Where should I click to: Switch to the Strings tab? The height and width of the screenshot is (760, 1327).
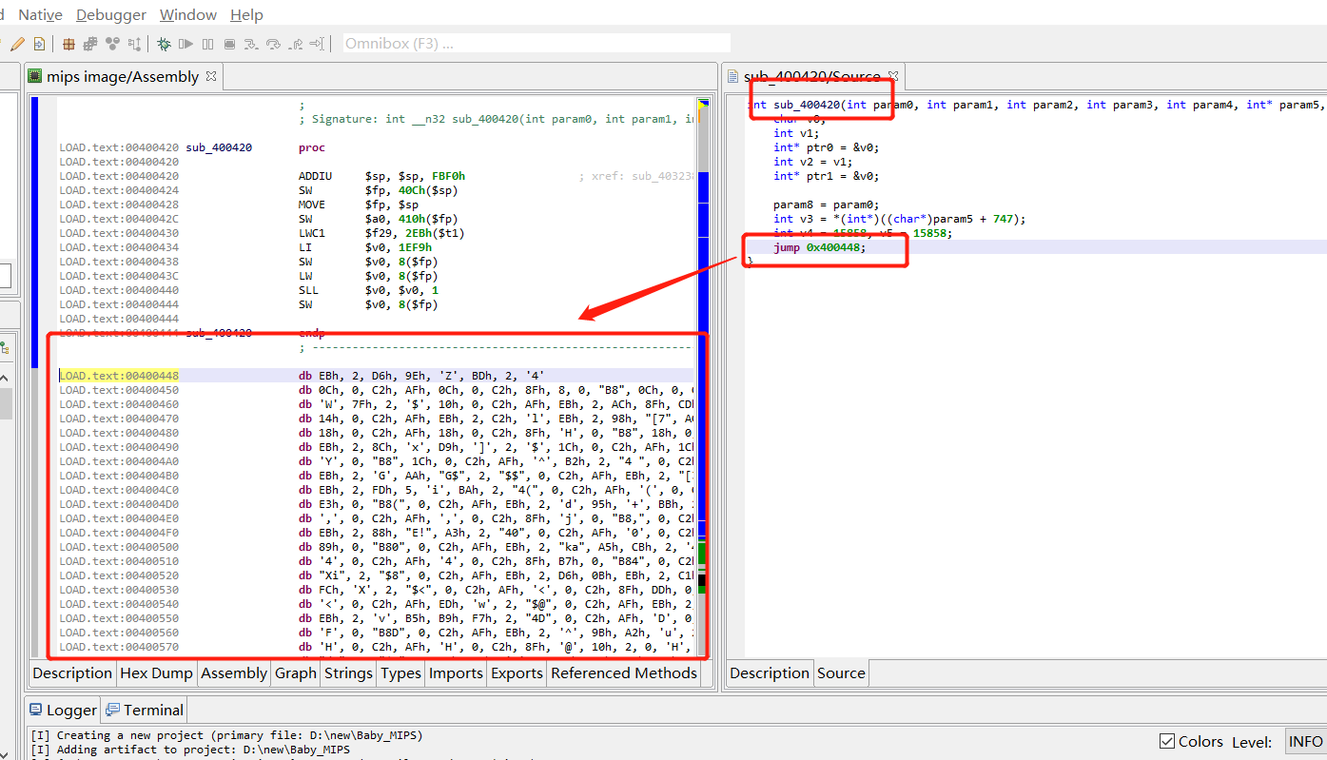point(348,673)
